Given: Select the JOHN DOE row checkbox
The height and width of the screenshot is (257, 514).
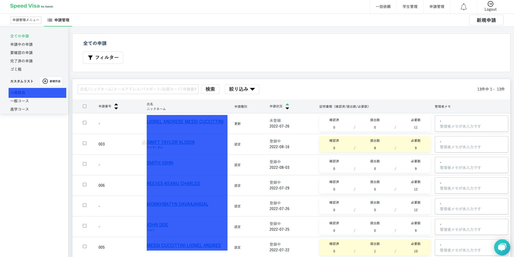Looking at the screenshot, I should (85, 226).
